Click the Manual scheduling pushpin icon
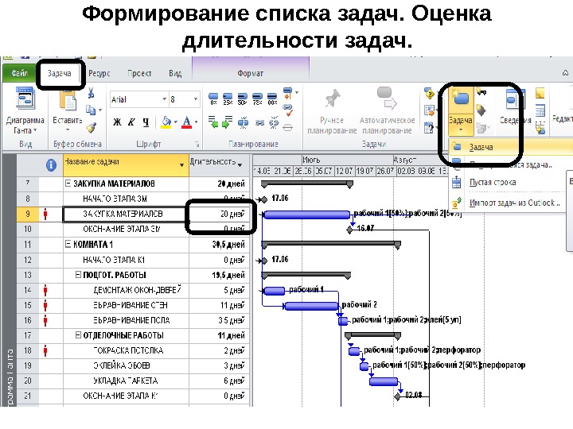This screenshot has width=573, height=429. click(x=332, y=99)
